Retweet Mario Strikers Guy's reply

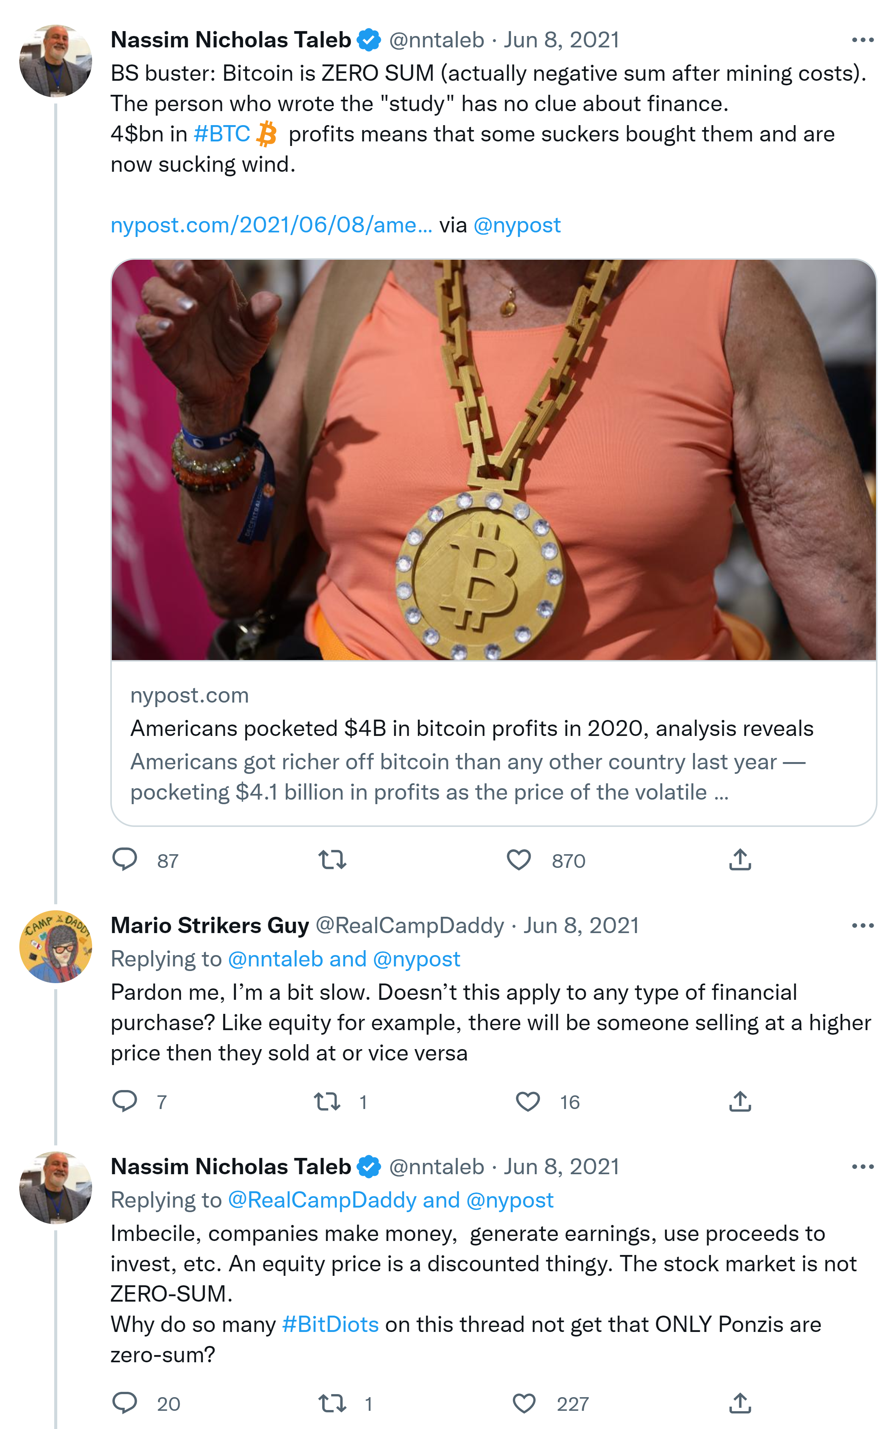click(327, 1101)
